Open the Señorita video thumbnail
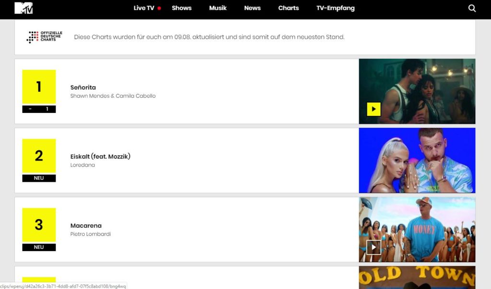This screenshot has height=289, width=491. [417, 91]
